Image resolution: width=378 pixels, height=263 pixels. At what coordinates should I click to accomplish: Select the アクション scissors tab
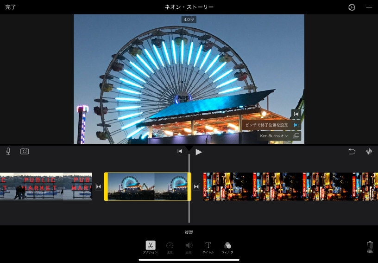point(151,247)
